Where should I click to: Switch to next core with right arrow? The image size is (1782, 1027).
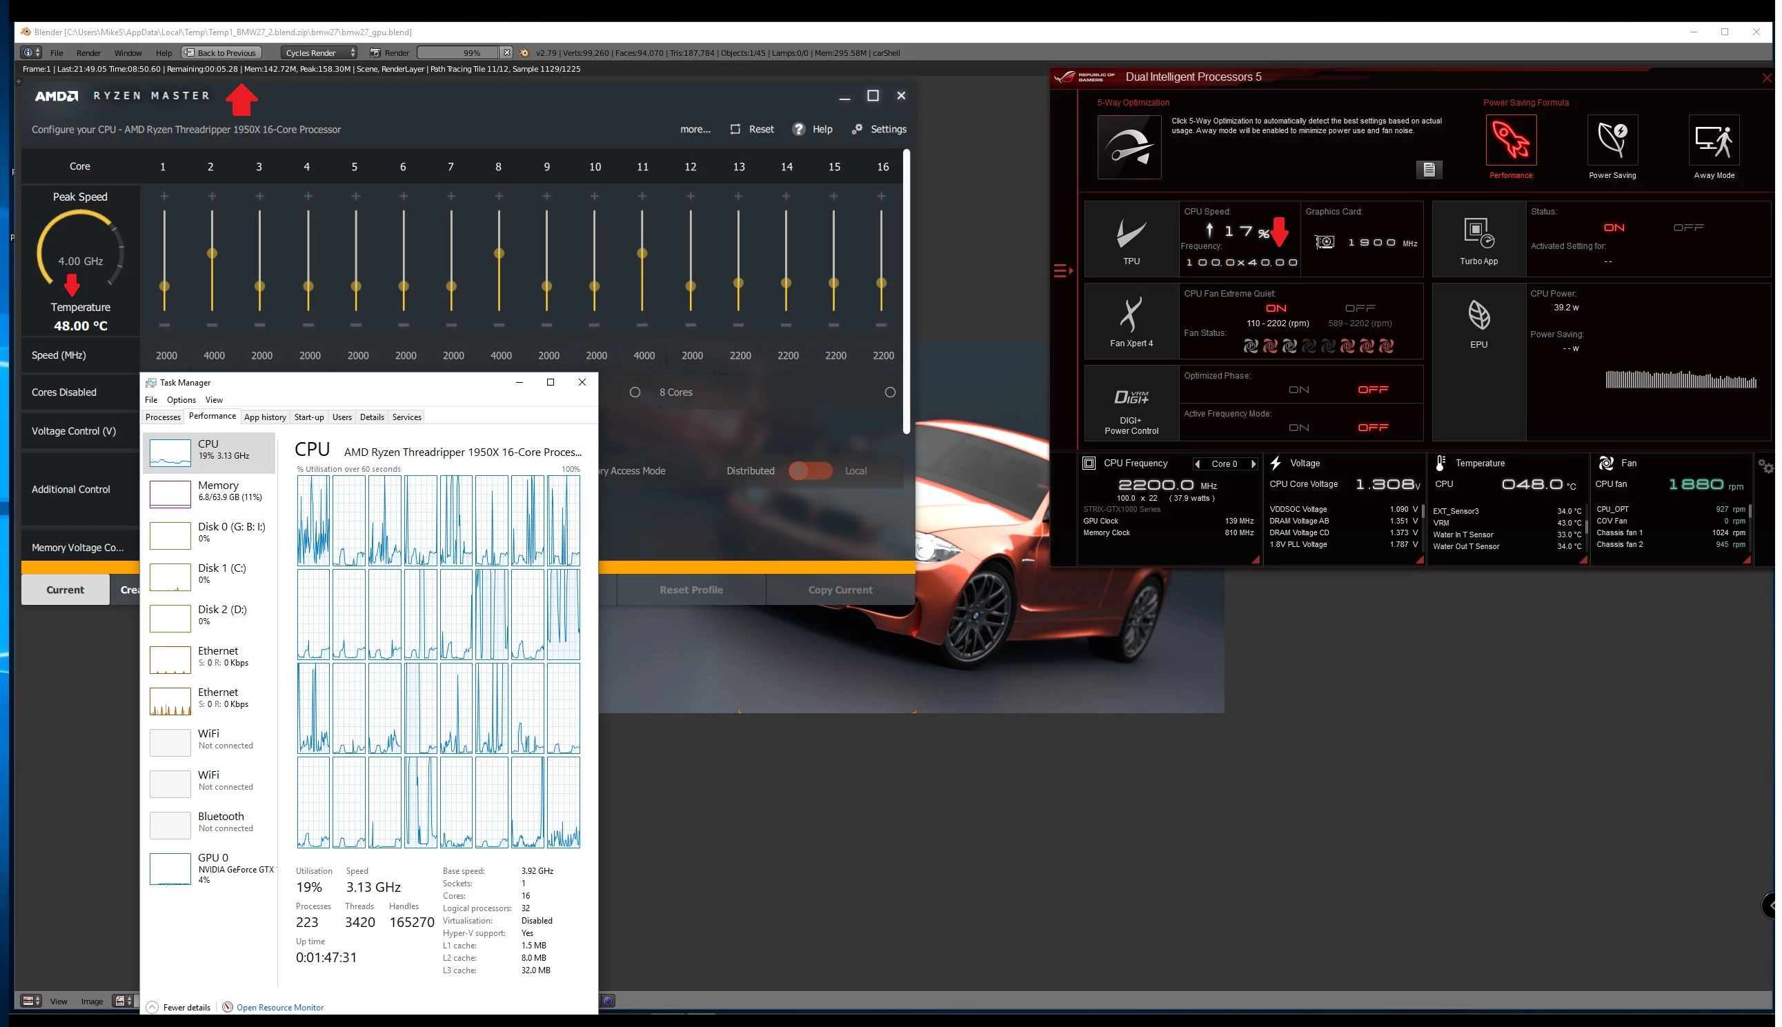click(x=1253, y=463)
